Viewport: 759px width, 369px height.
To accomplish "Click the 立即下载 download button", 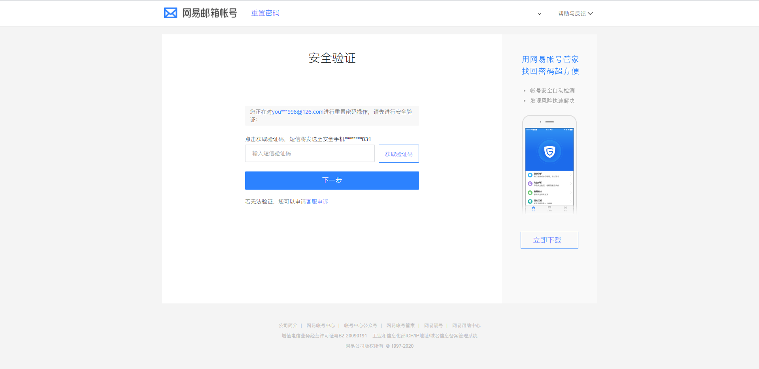I will tap(549, 240).
